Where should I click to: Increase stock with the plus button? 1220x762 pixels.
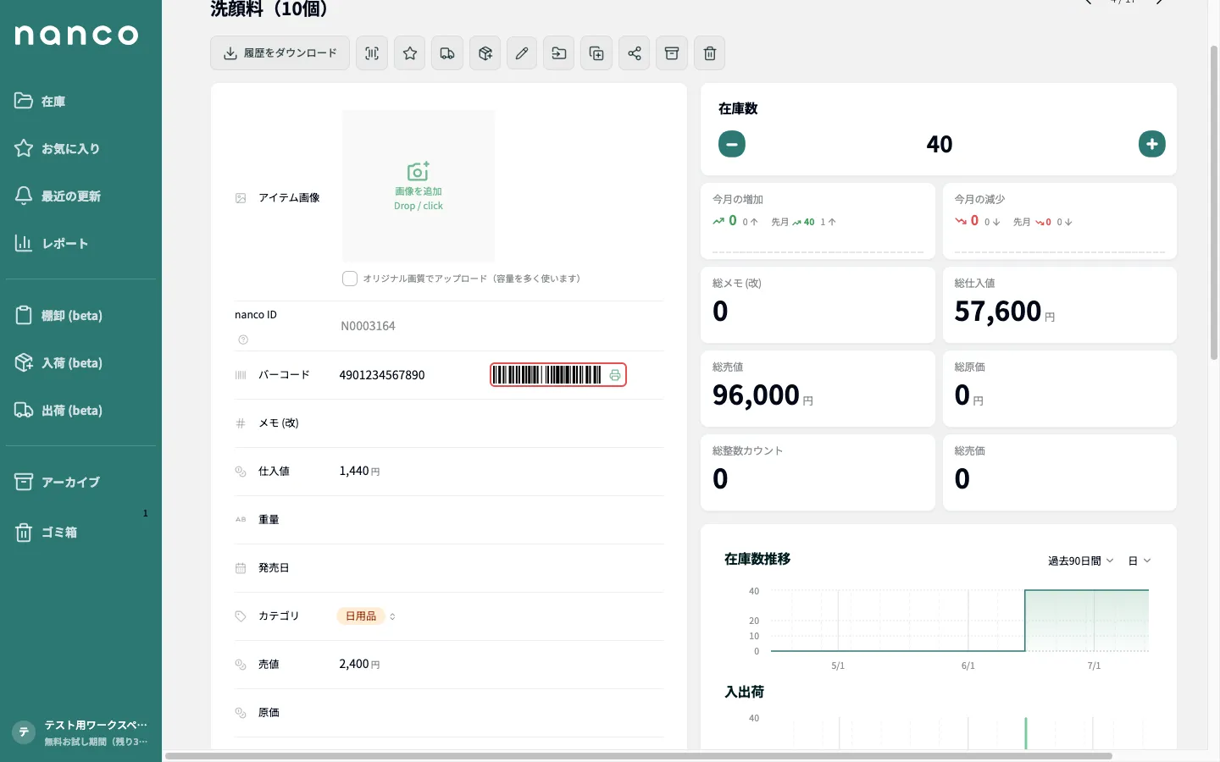pos(1152,144)
